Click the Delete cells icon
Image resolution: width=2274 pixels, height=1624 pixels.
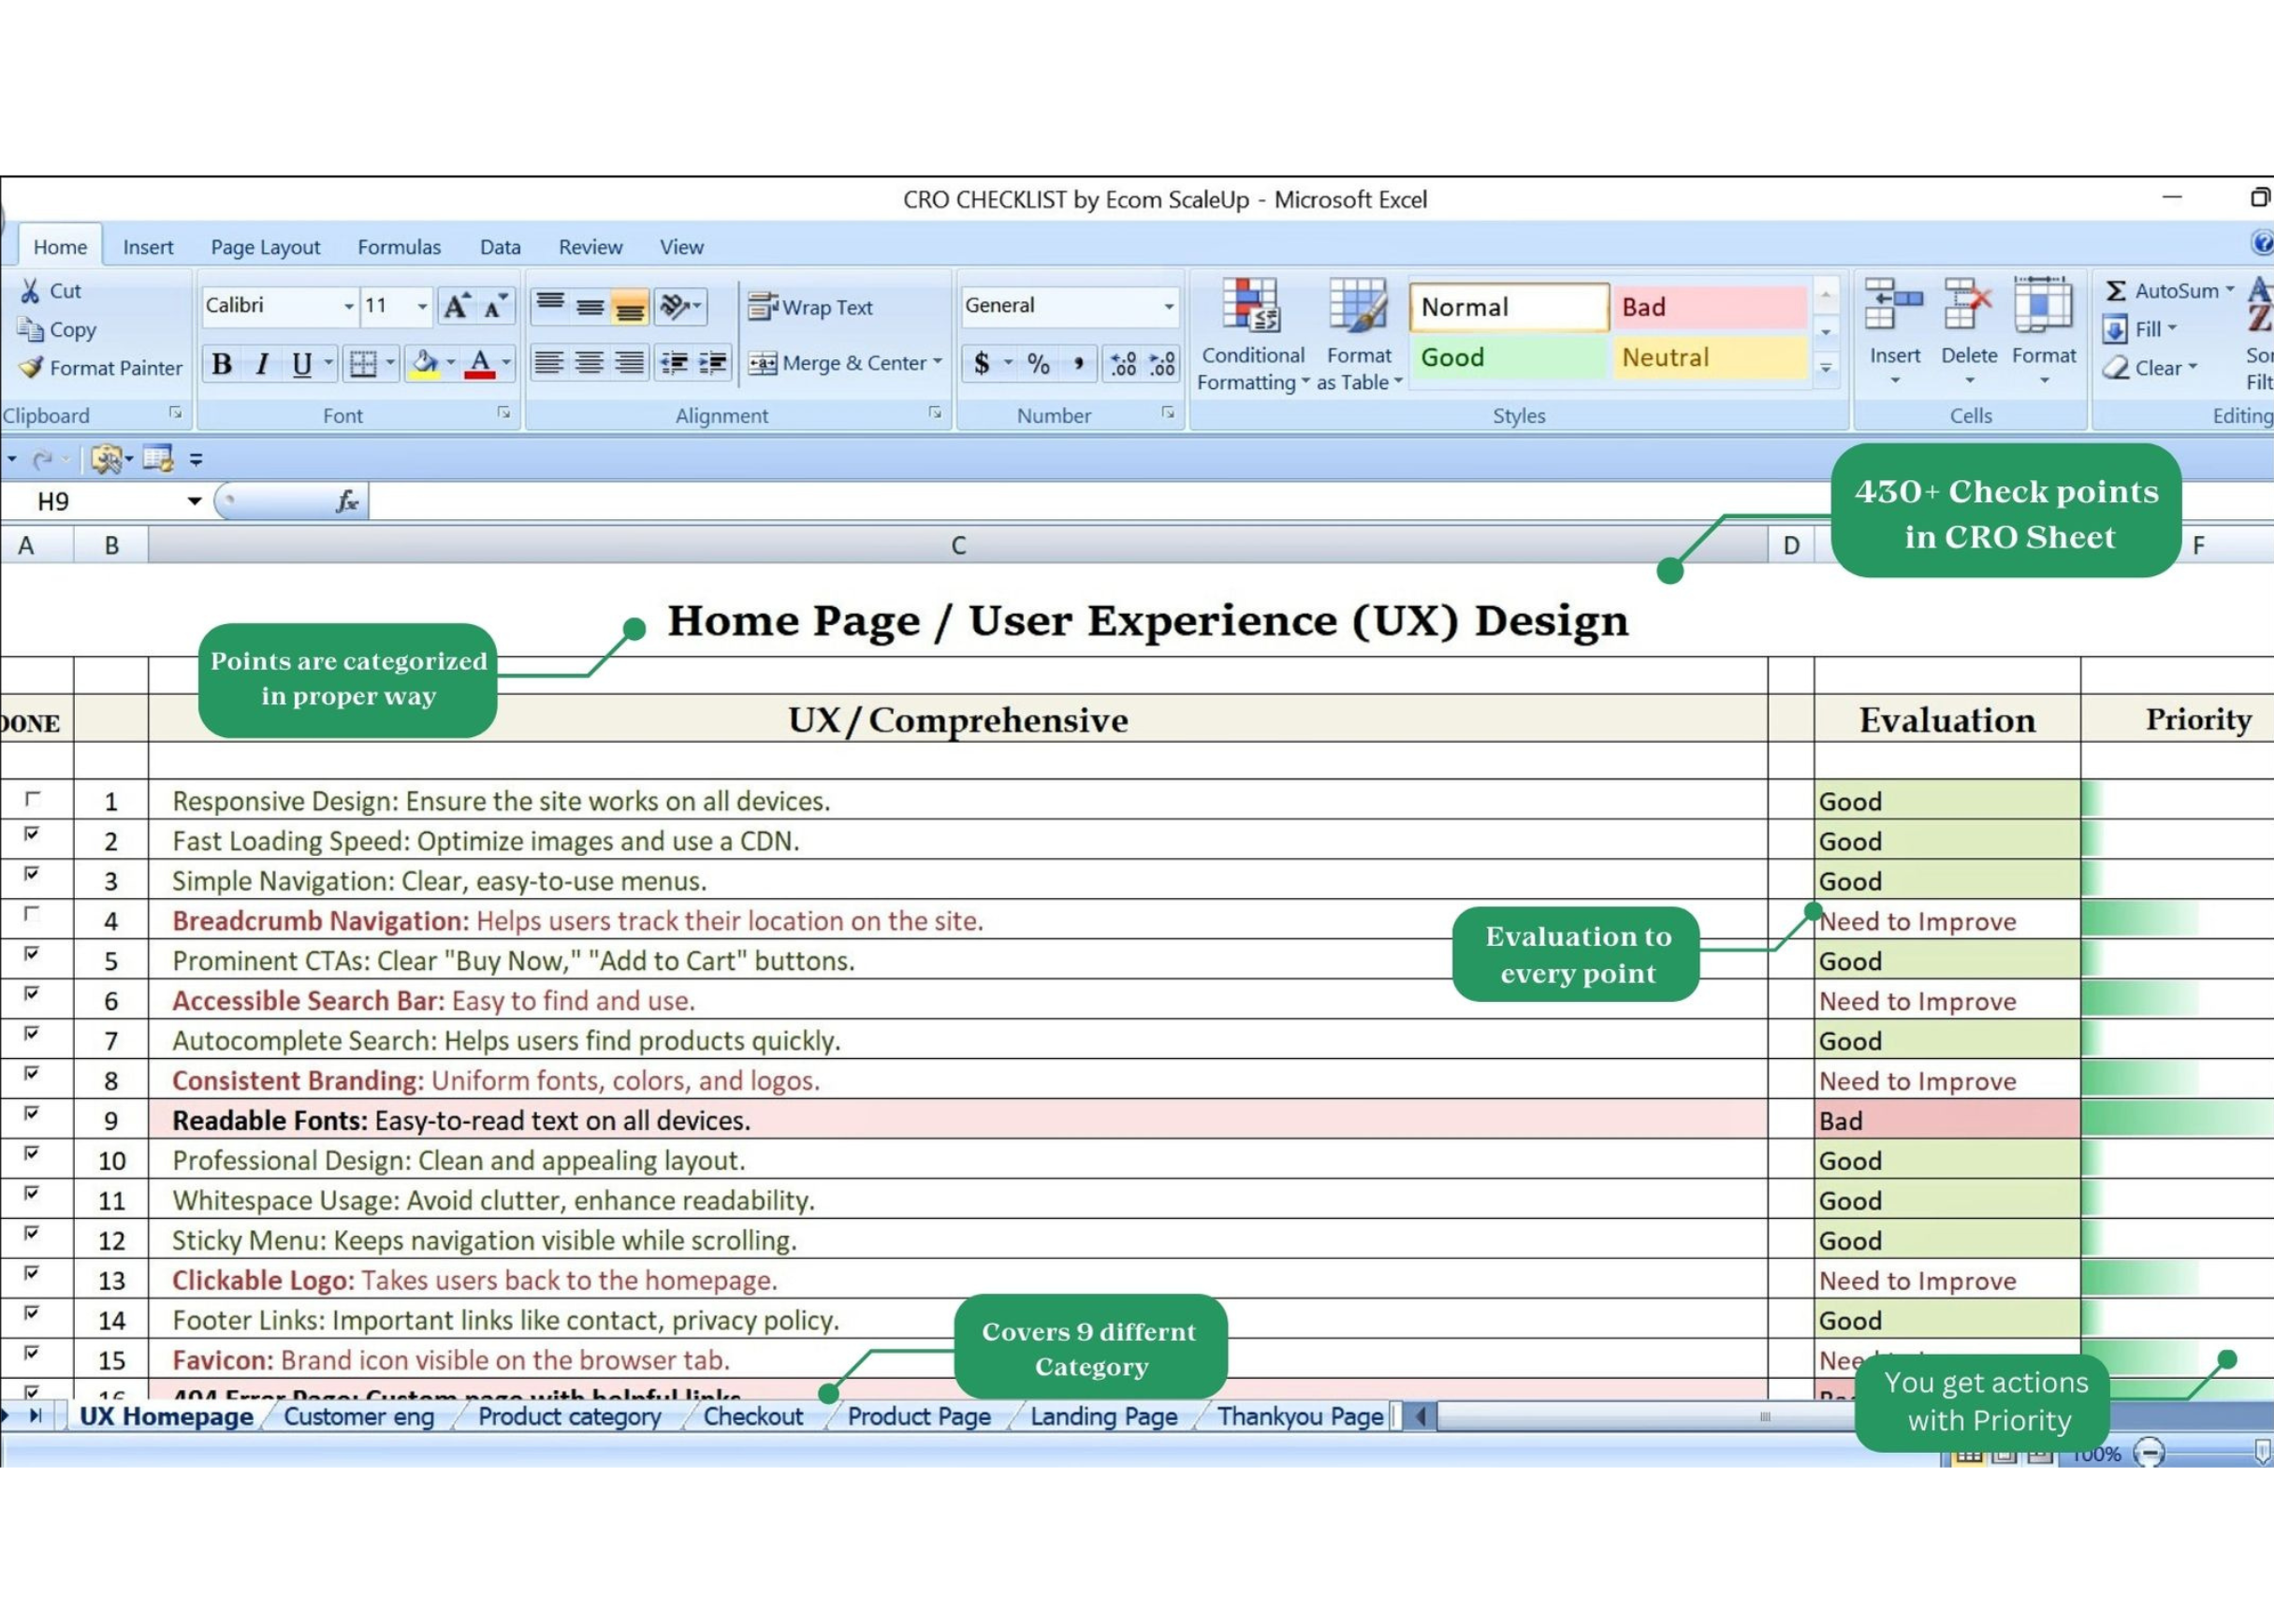(x=1968, y=308)
